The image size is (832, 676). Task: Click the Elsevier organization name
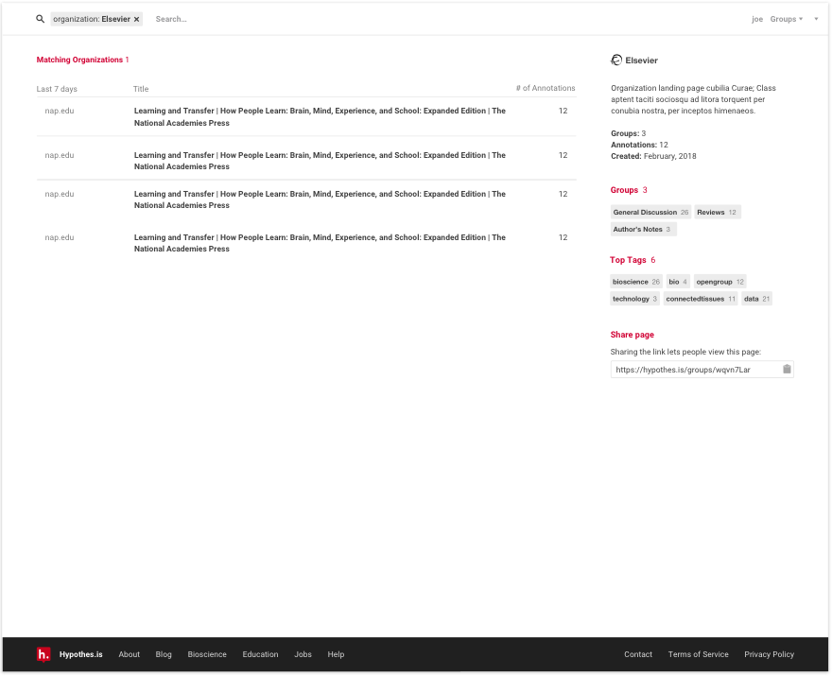(642, 61)
